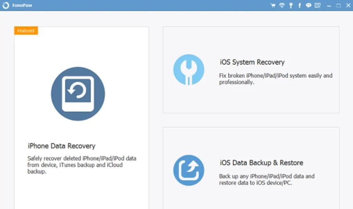Open iPhone Data Recovery title
The width and height of the screenshot is (353, 209).
pyautogui.click(x=61, y=146)
